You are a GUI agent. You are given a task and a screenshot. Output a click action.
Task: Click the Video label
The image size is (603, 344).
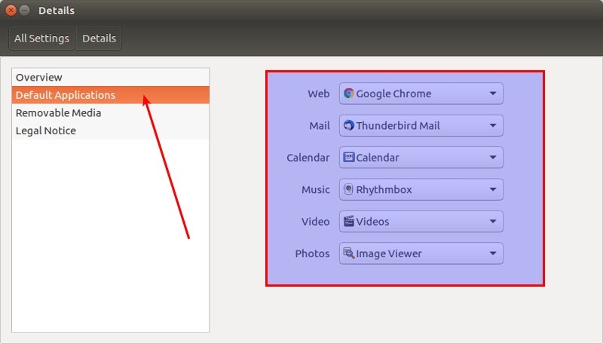click(x=315, y=221)
